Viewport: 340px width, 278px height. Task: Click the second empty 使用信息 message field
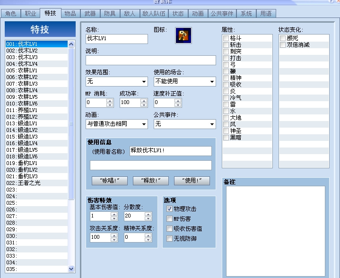coord(151,165)
